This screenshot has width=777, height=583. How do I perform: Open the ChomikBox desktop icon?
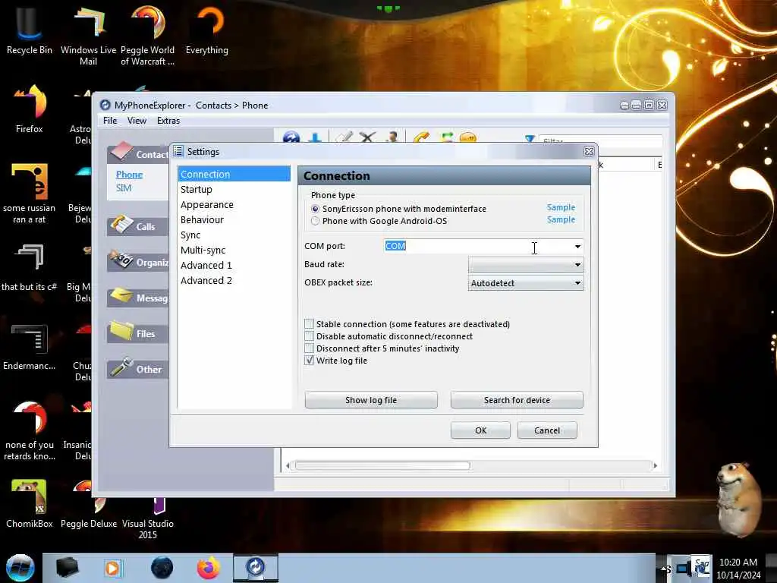coord(29,503)
